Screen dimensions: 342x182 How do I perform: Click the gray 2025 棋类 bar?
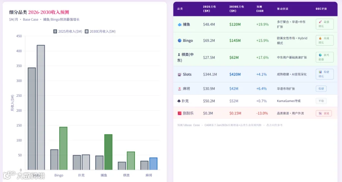122,166
